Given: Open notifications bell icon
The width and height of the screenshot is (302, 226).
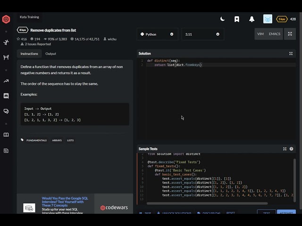Looking at the screenshot, I should 252,19.
